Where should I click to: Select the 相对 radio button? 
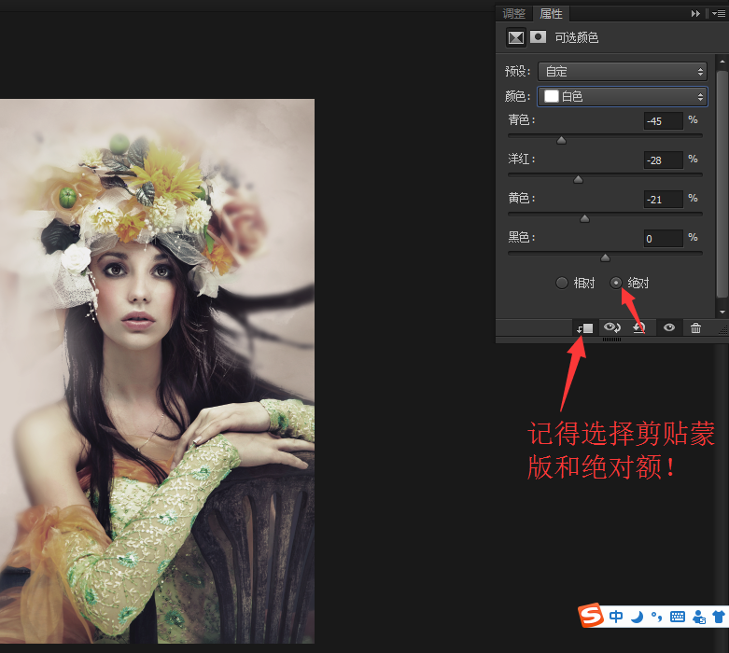point(562,283)
